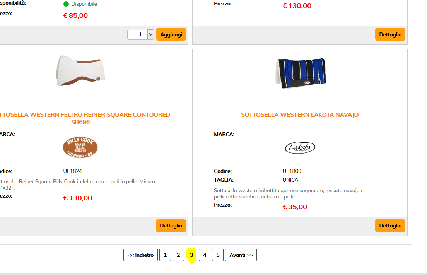This screenshot has width=427, height=275.
Task: Click the €35,00 price of Lakota Navajo
Action: click(295, 207)
